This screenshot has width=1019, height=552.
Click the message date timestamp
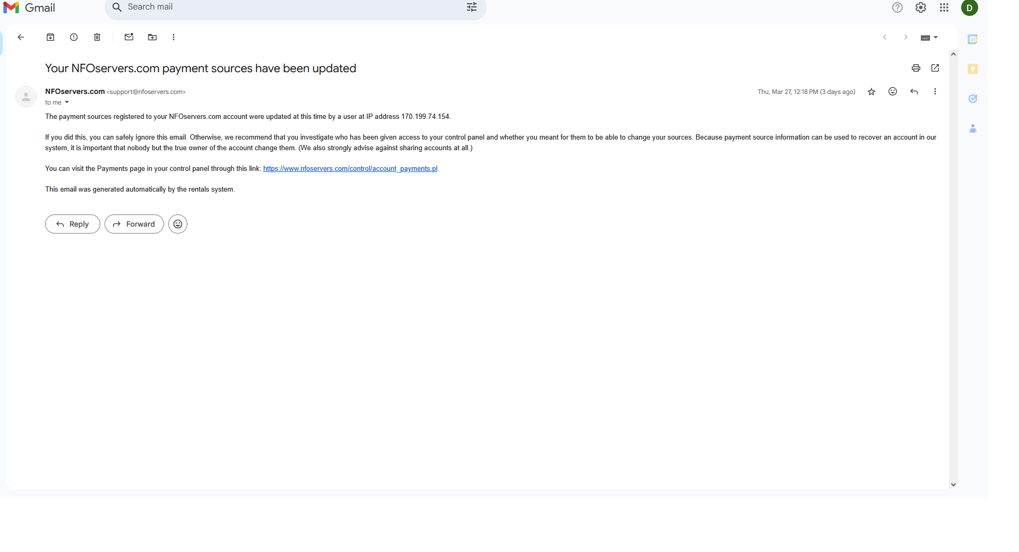[x=806, y=92]
